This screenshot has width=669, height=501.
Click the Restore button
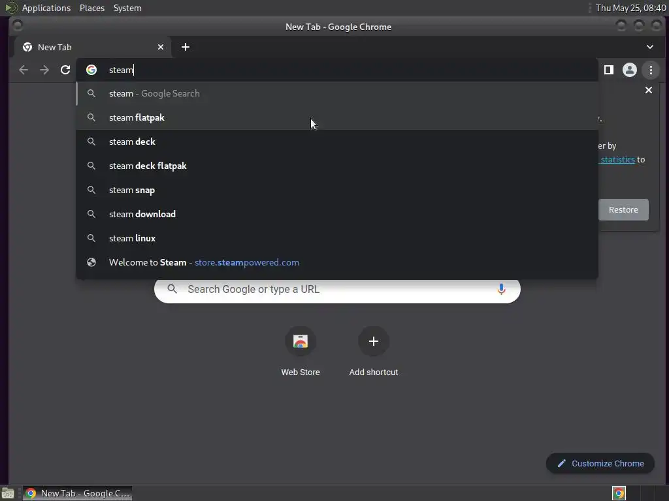coord(623,209)
